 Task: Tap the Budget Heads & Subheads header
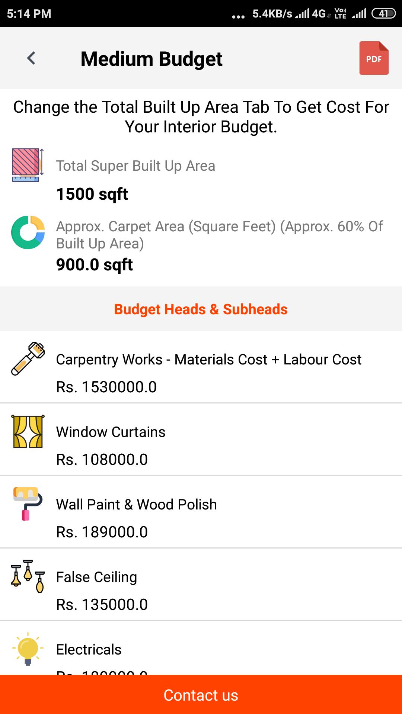click(201, 309)
